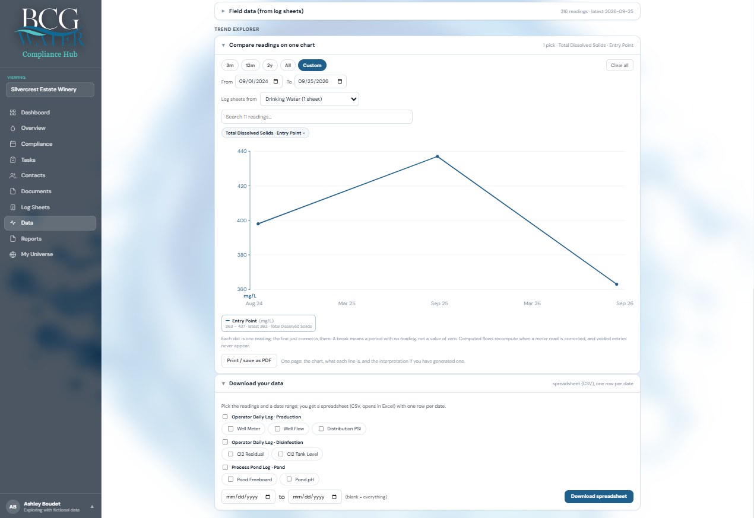Check the Cl2 Tank Level checkbox

coord(281,454)
